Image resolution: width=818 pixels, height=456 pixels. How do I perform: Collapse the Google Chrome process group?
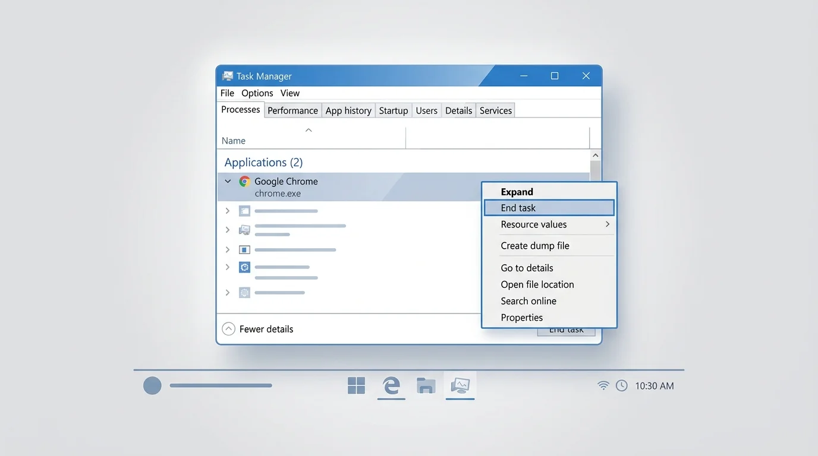pyautogui.click(x=228, y=182)
